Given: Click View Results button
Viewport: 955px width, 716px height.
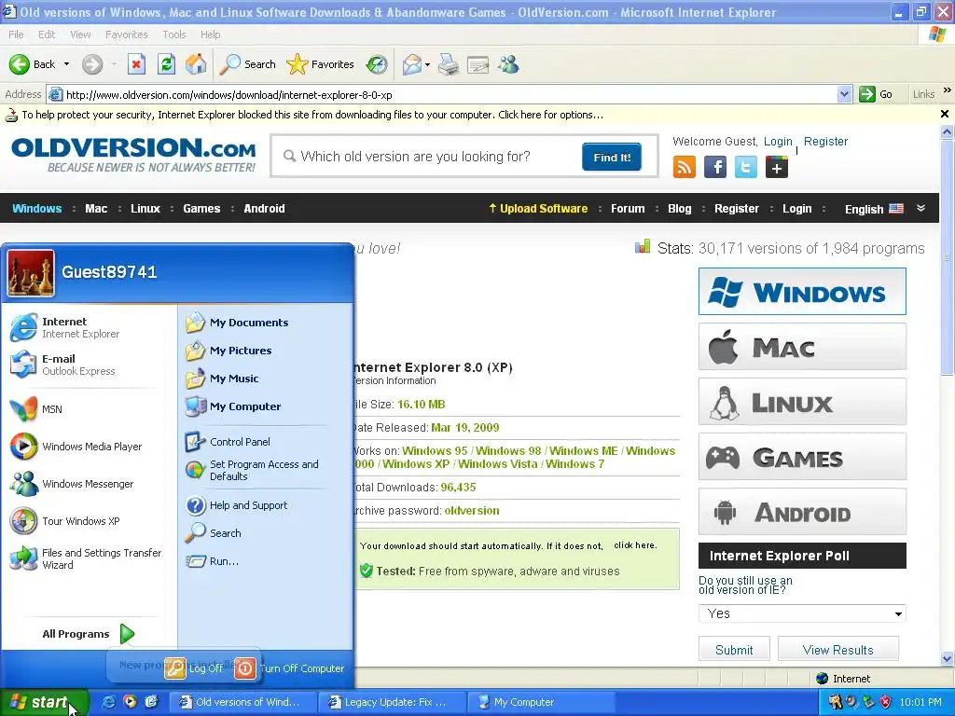Looking at the screenshot, I should (838, 650).
